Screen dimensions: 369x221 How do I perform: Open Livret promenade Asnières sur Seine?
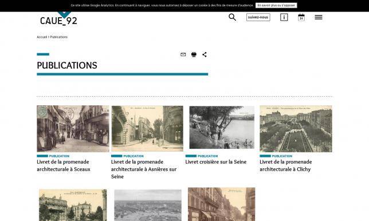click(144, 169)
